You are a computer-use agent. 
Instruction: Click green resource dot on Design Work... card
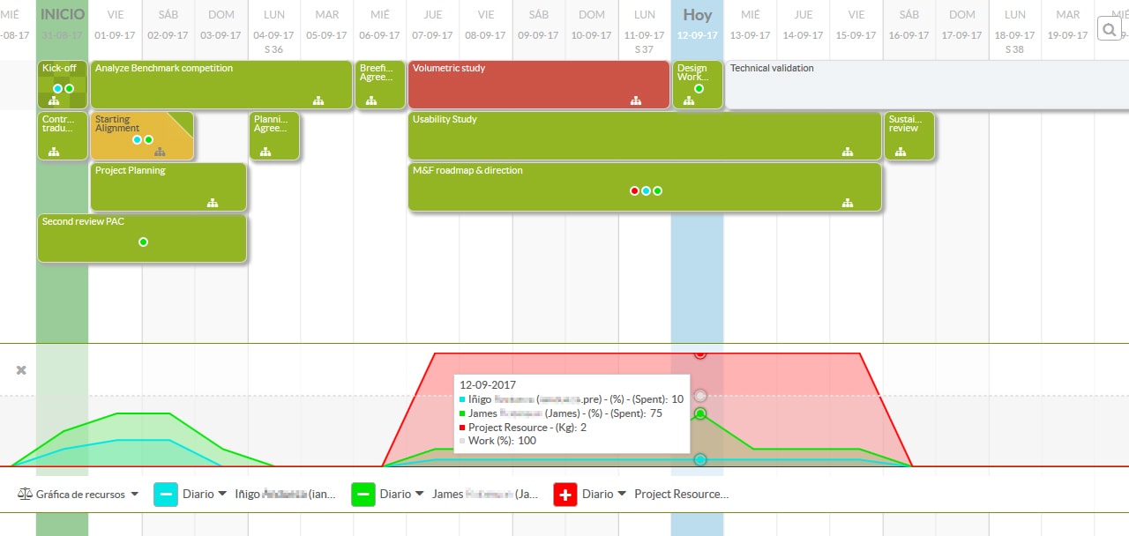[699, 89]
